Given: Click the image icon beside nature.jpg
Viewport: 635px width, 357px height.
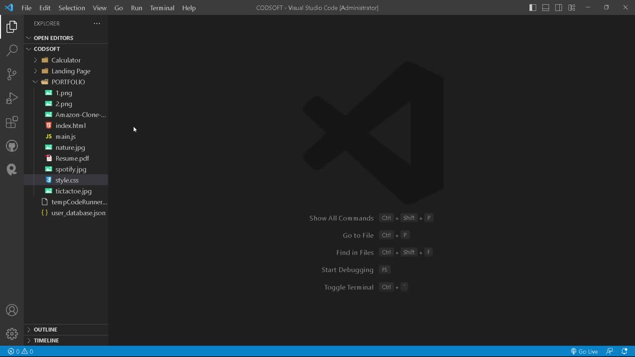Looking at the screenshot, I should tap(49, 147).
